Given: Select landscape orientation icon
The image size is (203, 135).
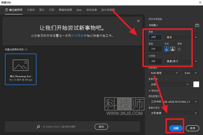Looking at the screenshot, I should (x=173, y=49).
